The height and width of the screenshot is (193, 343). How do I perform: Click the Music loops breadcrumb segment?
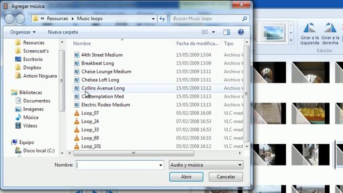90,19
